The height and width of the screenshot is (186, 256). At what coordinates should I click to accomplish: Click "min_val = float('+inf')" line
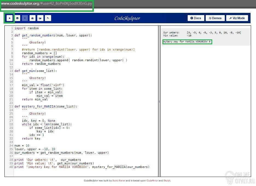[x=43, y=85]
